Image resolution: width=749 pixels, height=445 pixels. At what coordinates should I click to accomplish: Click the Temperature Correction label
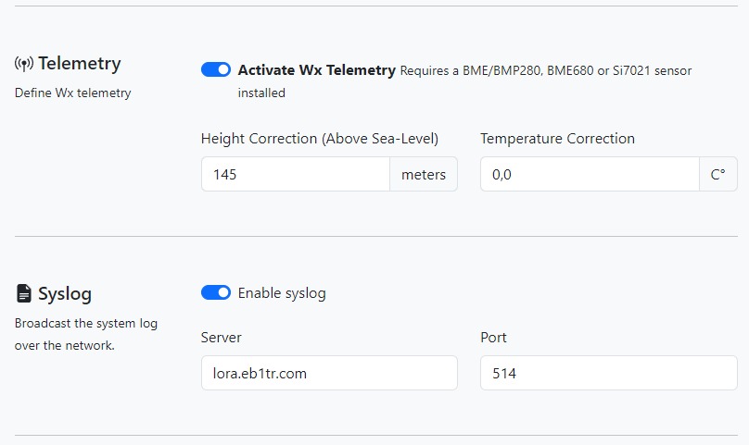tap(557, 139)
